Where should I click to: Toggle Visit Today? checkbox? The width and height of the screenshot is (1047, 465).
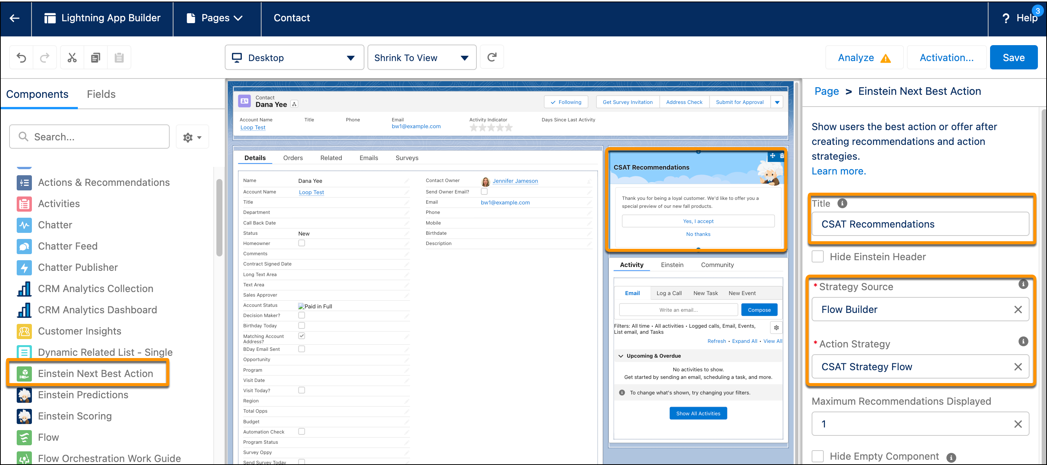click(301, 390)
